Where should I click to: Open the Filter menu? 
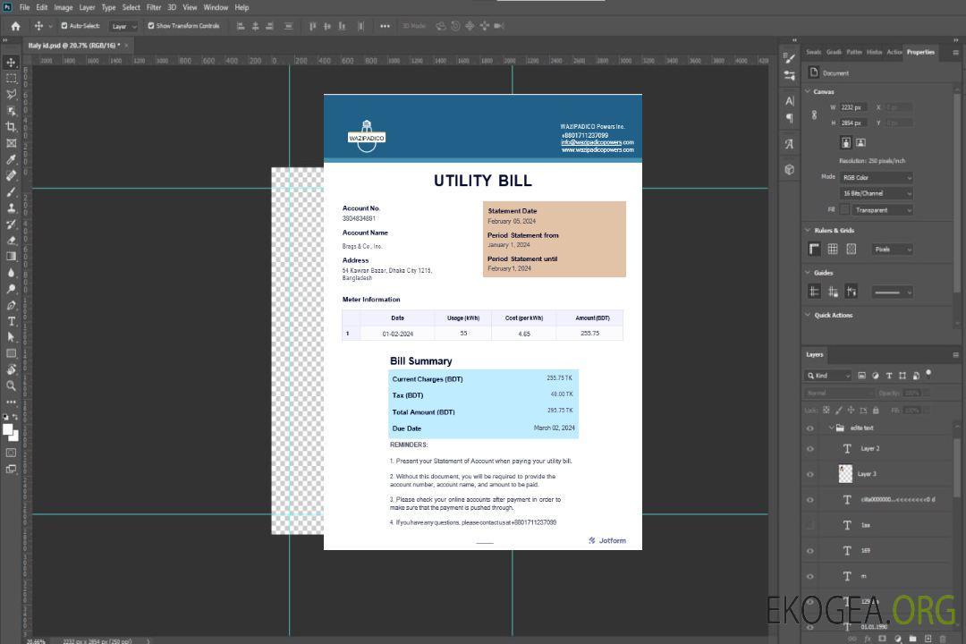pyautogui.click(x=154, y=7)
